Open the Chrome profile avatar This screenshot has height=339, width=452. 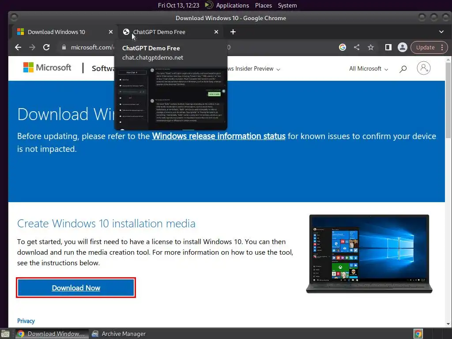tap(403, 47)
